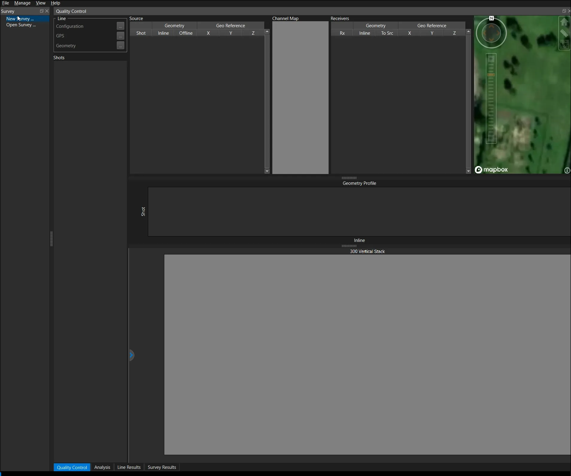Browse for GPS file button
The width and height of the screenshot is (571, 476).
(x=120, y=36)
